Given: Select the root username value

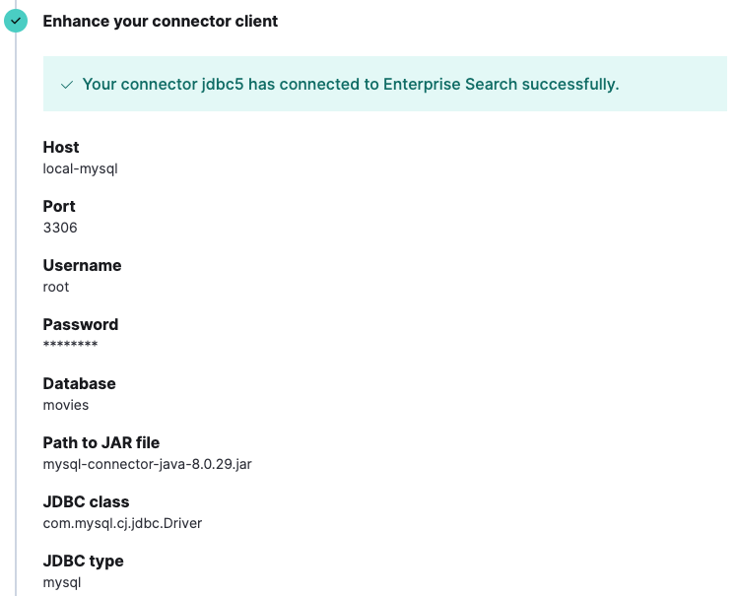Looking at the screenshot, I should (56, 287).
